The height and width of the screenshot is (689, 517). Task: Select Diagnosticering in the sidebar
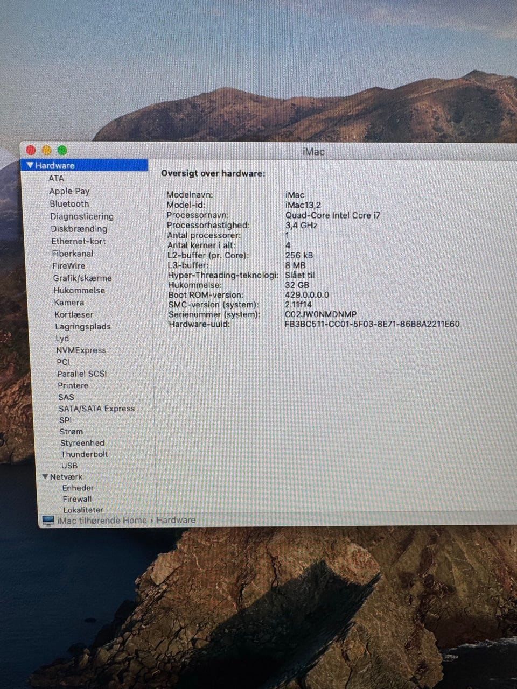[x=82, y=216]
